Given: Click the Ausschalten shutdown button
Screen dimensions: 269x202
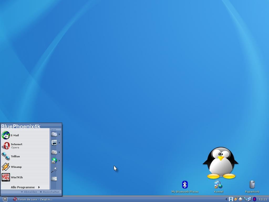Looking at the screenshot, I should (50, 192).
